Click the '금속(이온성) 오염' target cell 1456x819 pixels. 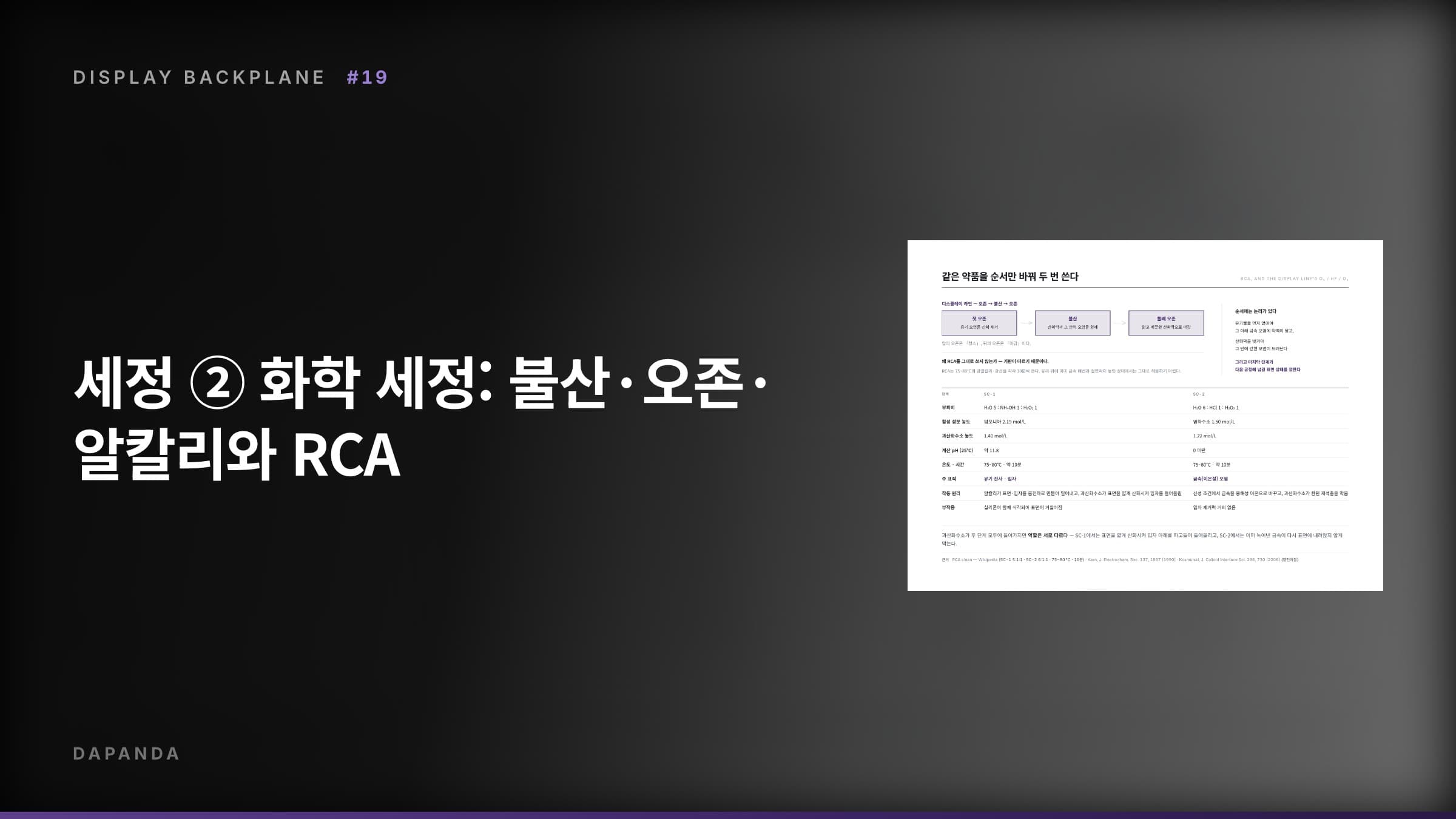coord(1210,479)
